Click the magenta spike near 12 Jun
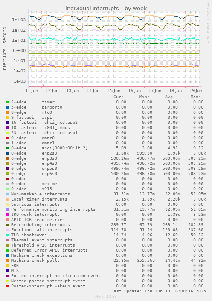212x301 pixels. click(x=44, y=85)
